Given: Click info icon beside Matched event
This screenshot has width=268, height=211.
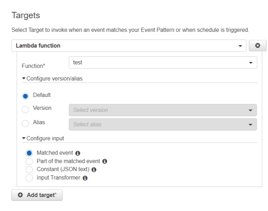Looking at the screenshot, I should [x=78, y=153].
